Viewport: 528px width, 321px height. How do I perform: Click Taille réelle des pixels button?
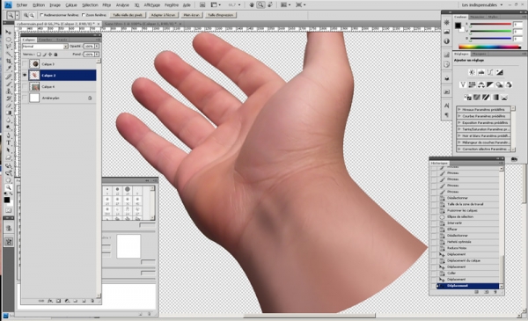(x=128, y=15)
